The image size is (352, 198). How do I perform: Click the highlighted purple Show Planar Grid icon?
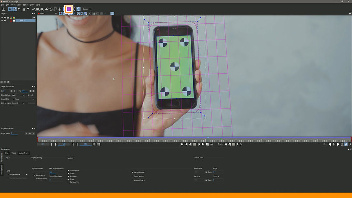(69, 9)
